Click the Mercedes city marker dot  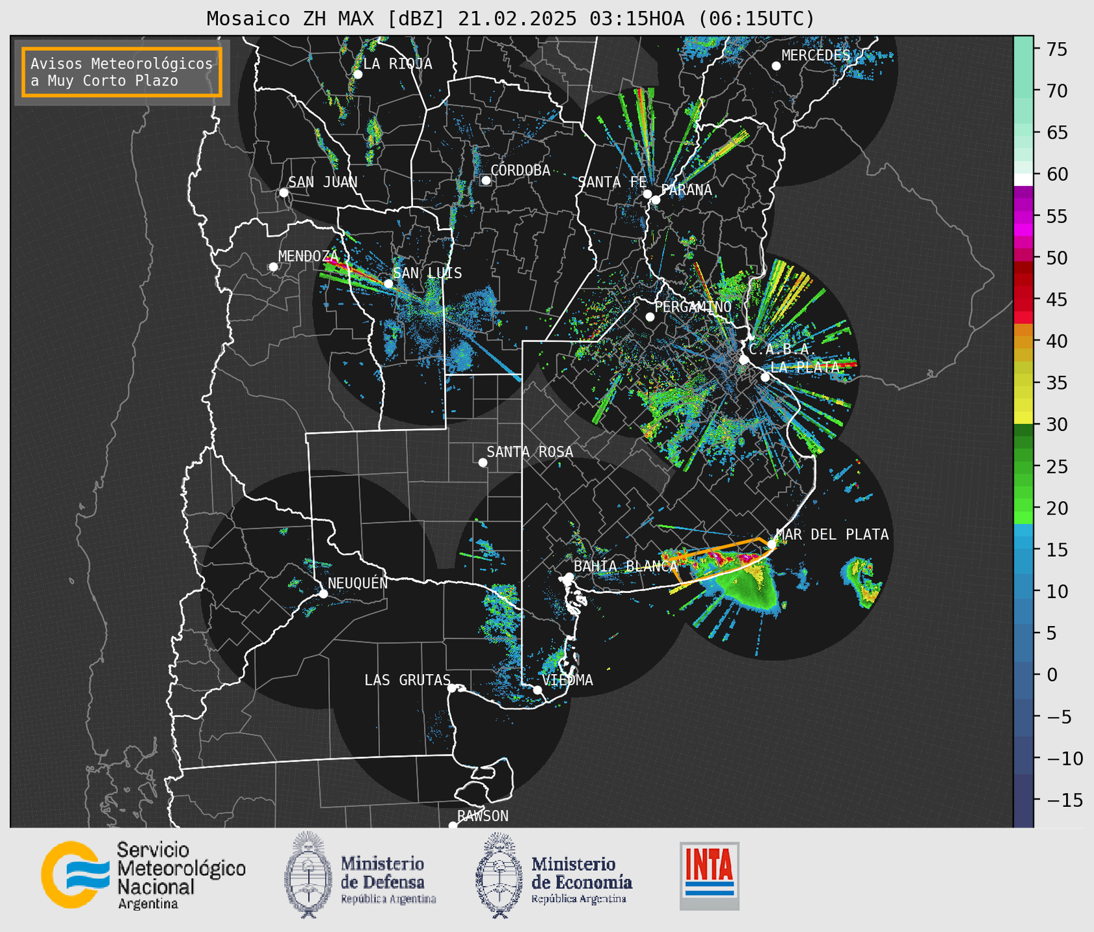coord(776,66)
